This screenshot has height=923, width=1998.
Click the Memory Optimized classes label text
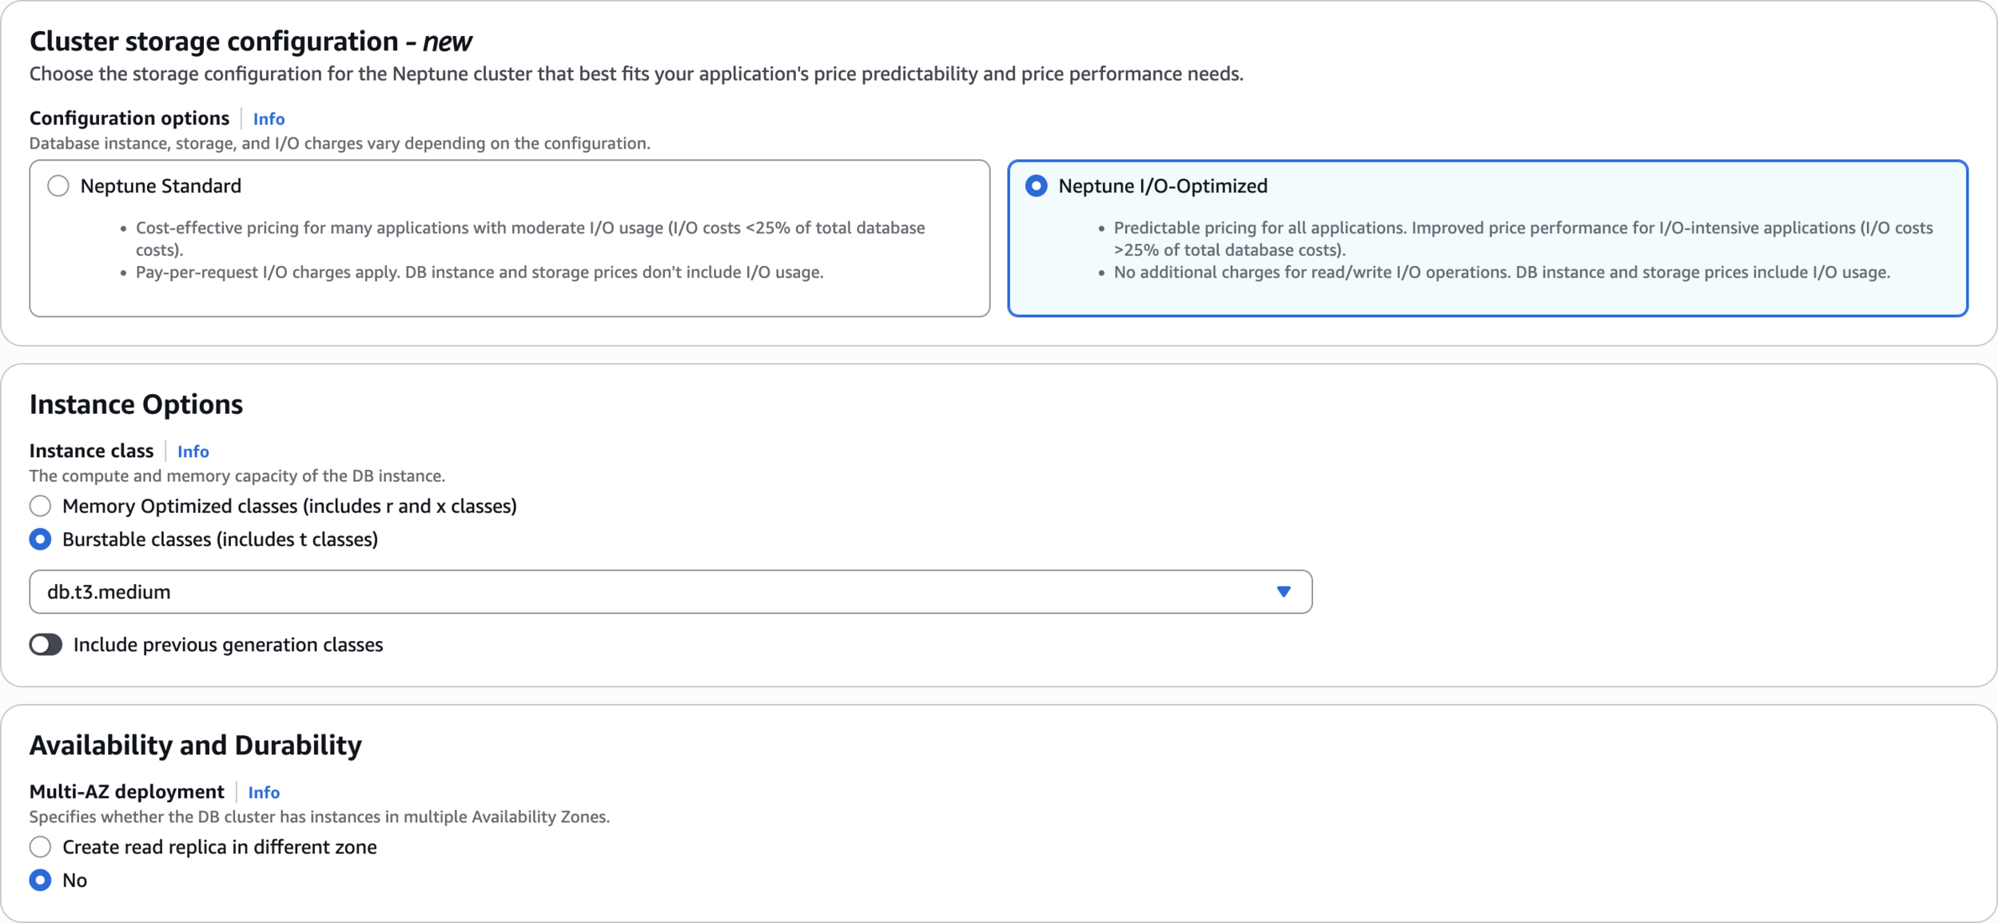tap(289, 506)
